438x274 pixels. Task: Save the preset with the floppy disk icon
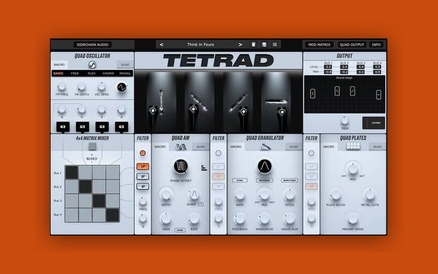(x=264, y=45)
